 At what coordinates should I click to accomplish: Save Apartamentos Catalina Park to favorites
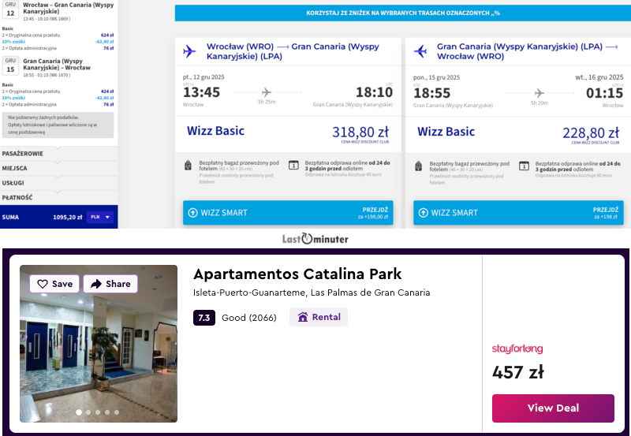coord(54,284)
